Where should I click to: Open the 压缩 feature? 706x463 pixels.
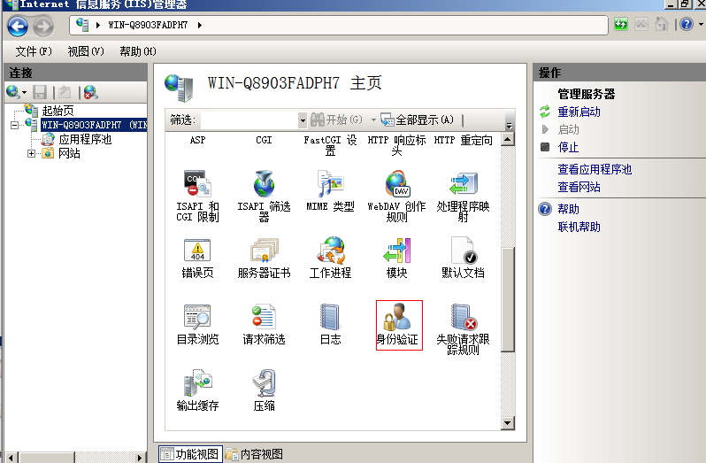tap(264, 390)
